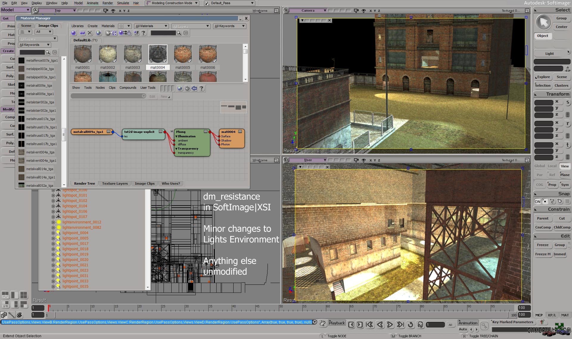
Task: Open the Render menu
Action: (x=108, y=3)
